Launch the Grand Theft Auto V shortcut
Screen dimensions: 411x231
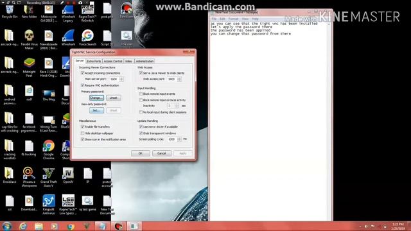pyautogui.click(x=49, y=177)
